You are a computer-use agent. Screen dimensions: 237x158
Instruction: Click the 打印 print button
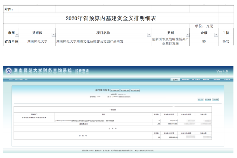pyautogui.click(x=201, y=100)
